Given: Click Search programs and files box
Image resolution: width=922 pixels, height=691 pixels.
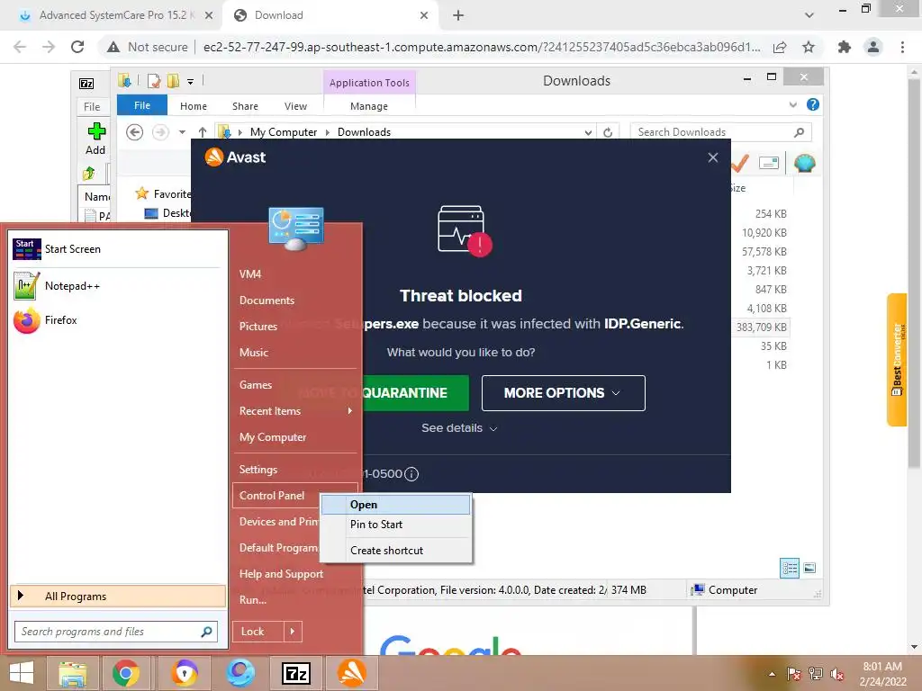Looking at the screenshot, I should coord(116,632).
